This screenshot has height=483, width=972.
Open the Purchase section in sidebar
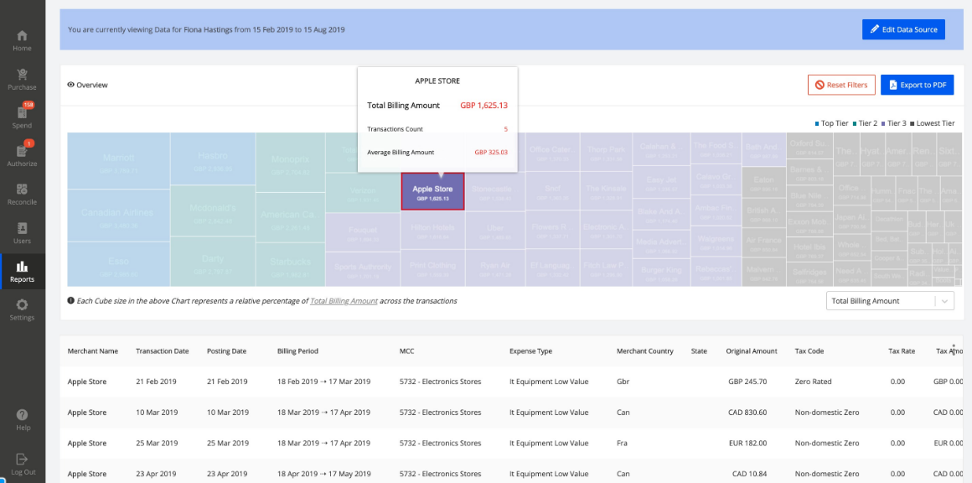[x=23, y=80]
